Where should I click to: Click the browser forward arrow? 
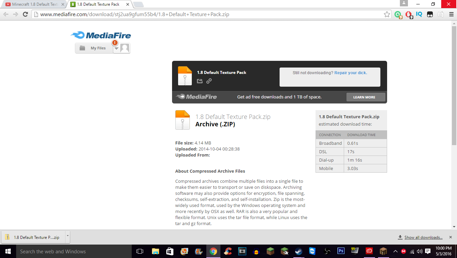click(15, 14)
